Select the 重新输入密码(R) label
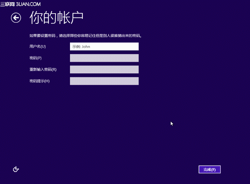Viewport: 250px width, 184px height. [x=43, y=70]
